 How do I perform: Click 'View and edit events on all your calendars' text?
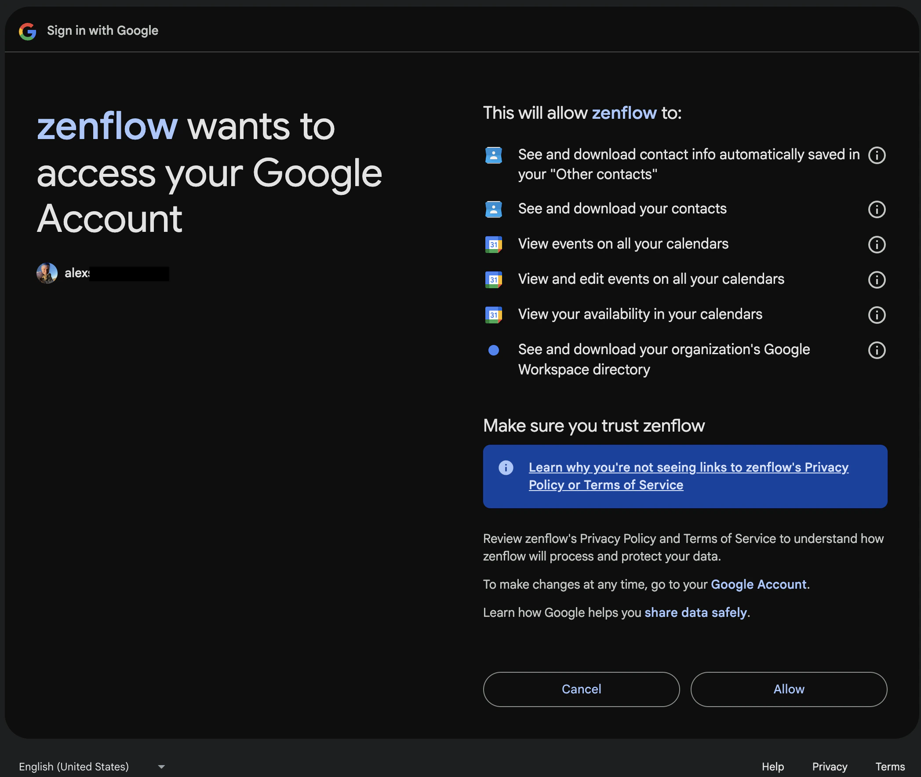pos(651,279)
